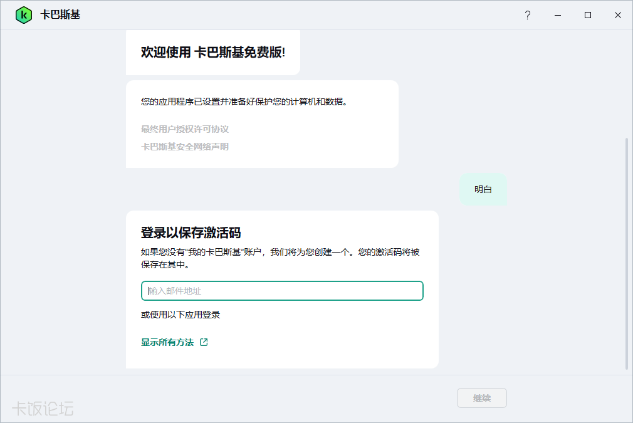The image size is (633, 423).
Task: Open the 最终用户授权许可协议 link
Action: click(185, 129)
